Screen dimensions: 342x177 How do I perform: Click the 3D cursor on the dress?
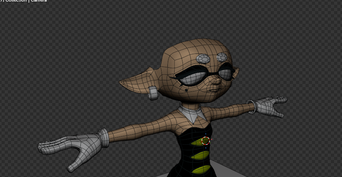205,141
